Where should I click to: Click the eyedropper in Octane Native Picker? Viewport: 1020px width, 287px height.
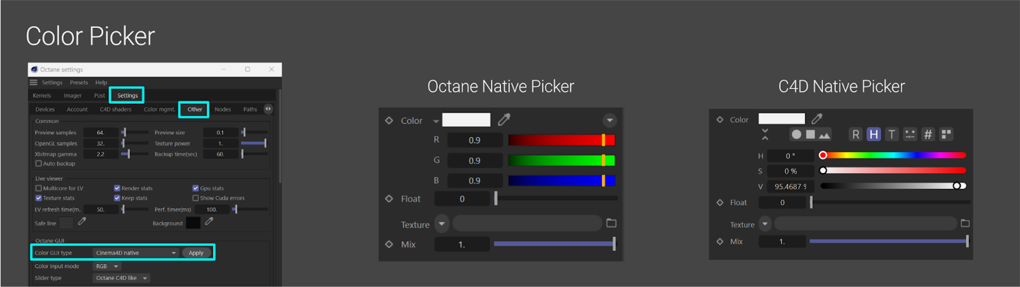[504, 120]
